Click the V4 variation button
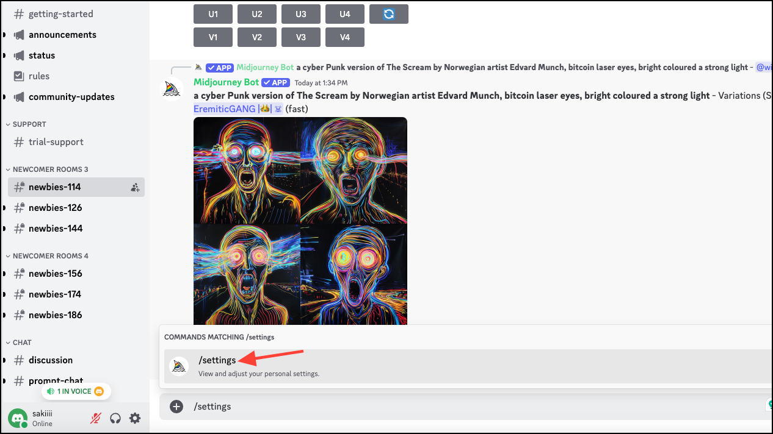The image size is (773, 434). pyautogui.click(x=345, y=37)
